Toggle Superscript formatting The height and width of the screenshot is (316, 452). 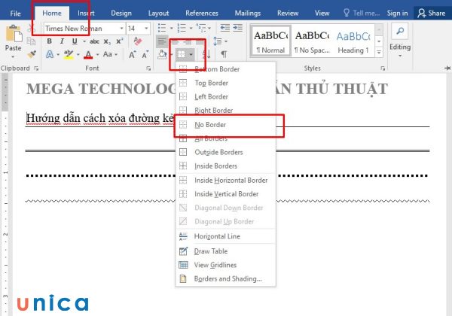click(x=119, y=41)
